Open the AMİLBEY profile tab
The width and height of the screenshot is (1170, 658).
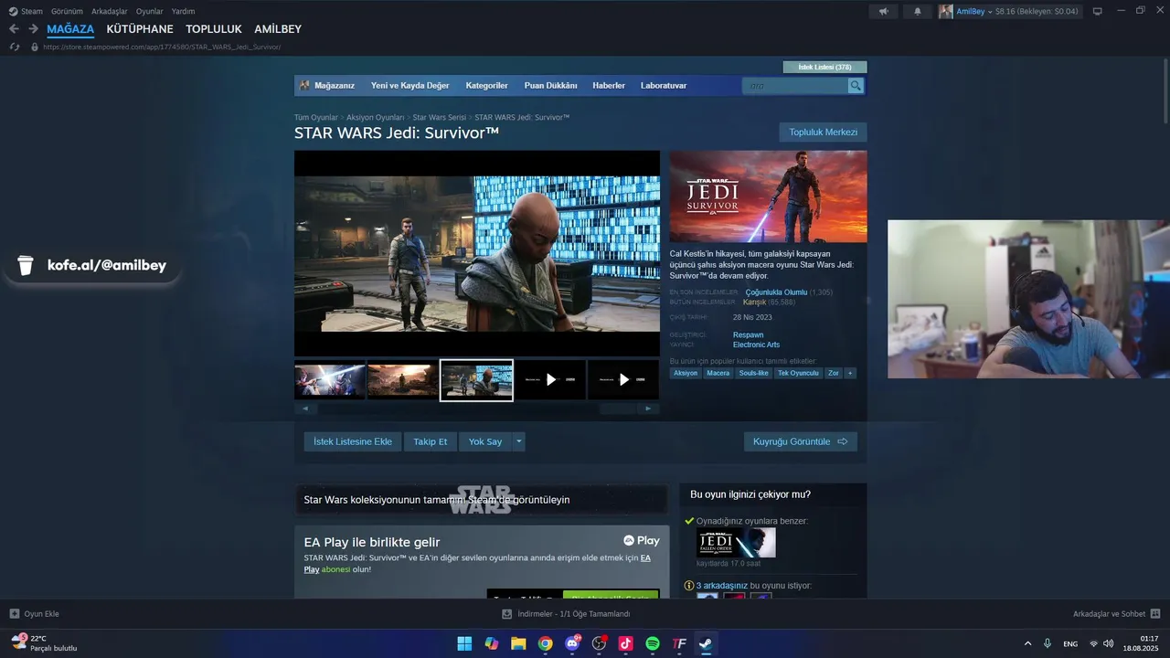coord(278,29)
